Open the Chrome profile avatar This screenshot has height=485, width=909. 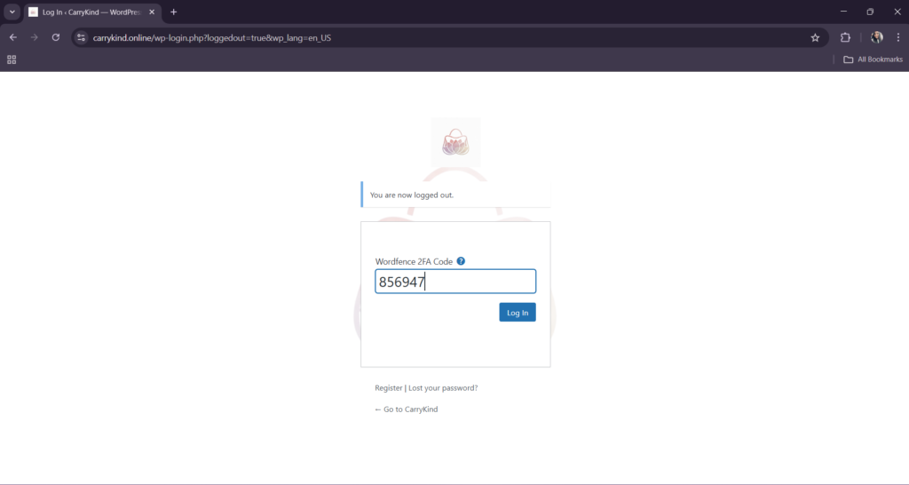pos(876,37)
